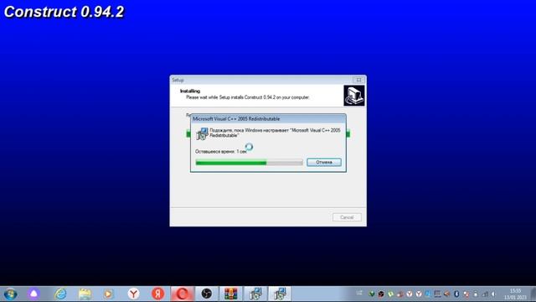
Task: Close the Setup window with X button
Action: (x=358, y=80)
